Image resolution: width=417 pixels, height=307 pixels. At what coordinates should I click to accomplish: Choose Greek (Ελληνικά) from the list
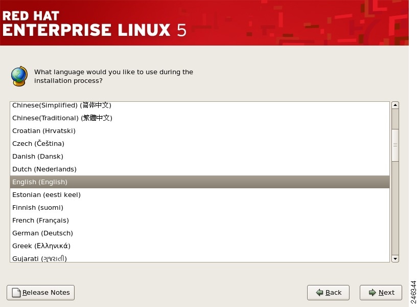41,246
